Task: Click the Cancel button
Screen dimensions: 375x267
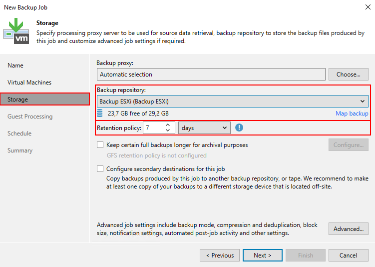Action: pyautogui.click(x=348, y=255)
